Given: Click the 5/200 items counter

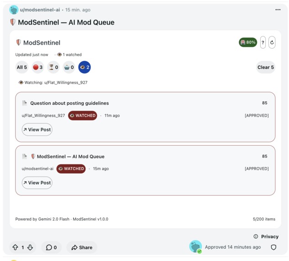Looking at the screenshot, I should [264, 219].
